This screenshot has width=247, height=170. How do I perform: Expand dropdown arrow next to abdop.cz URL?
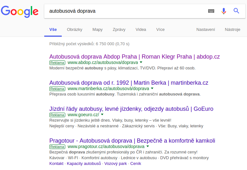[x=141, y=62]
